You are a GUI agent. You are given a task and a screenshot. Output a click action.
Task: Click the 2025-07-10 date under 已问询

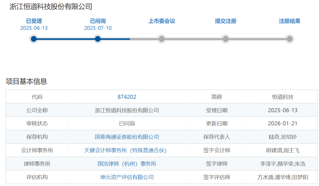pos(98,28)
